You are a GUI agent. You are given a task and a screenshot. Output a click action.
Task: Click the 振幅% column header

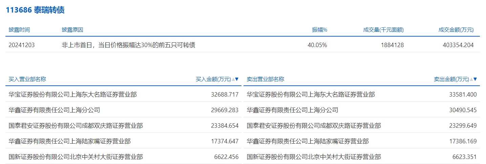pyautogui.click(x=319, y=30)
